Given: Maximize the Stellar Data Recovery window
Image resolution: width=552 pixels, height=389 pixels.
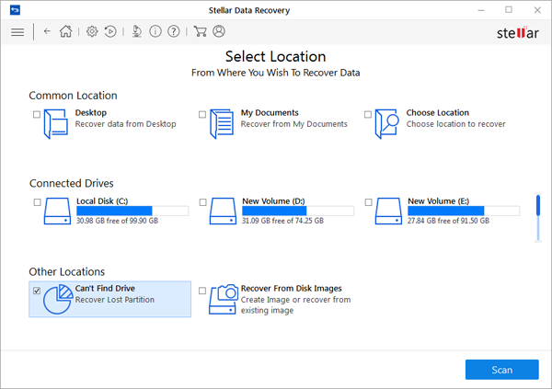Looking at the screenshot, I should 509,10.
